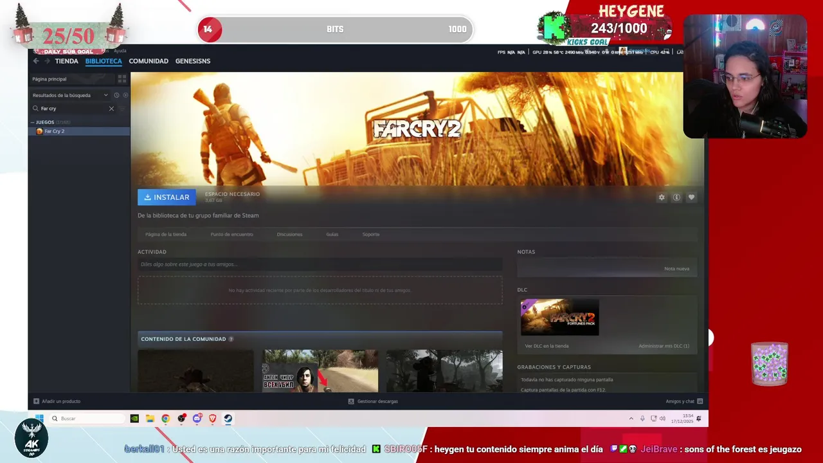Select Far Cry 2 in the games list
This screenshot has width=823, height=463.
point(79,131)
